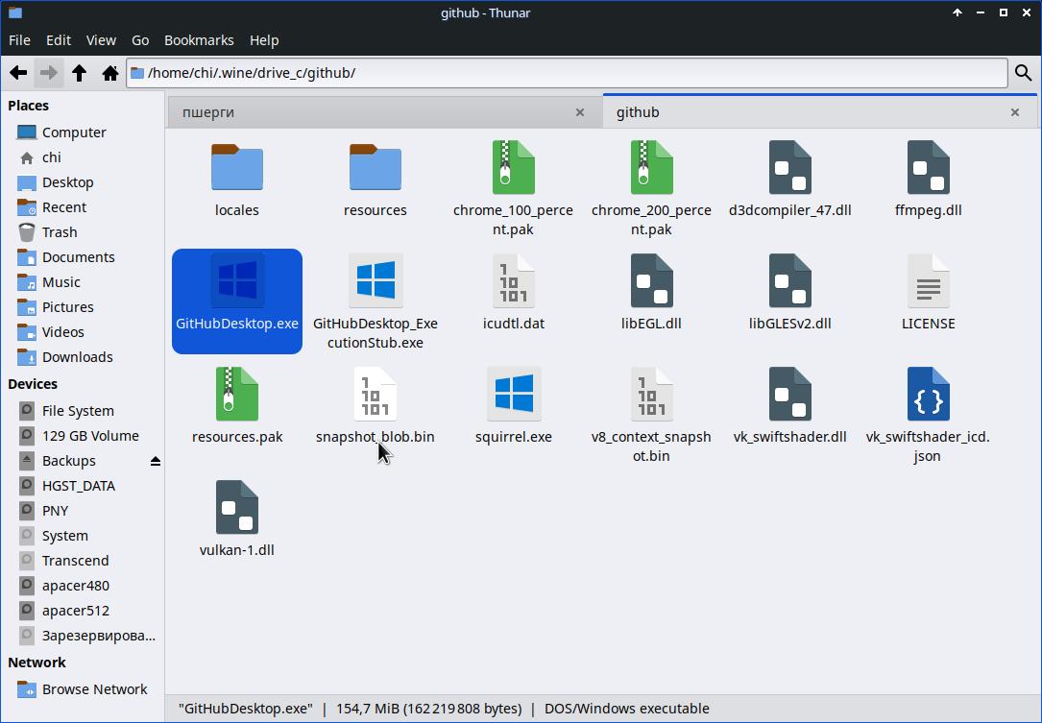Select the locales folder
Screen dimensions: 1042x723
tap(237, 180)
